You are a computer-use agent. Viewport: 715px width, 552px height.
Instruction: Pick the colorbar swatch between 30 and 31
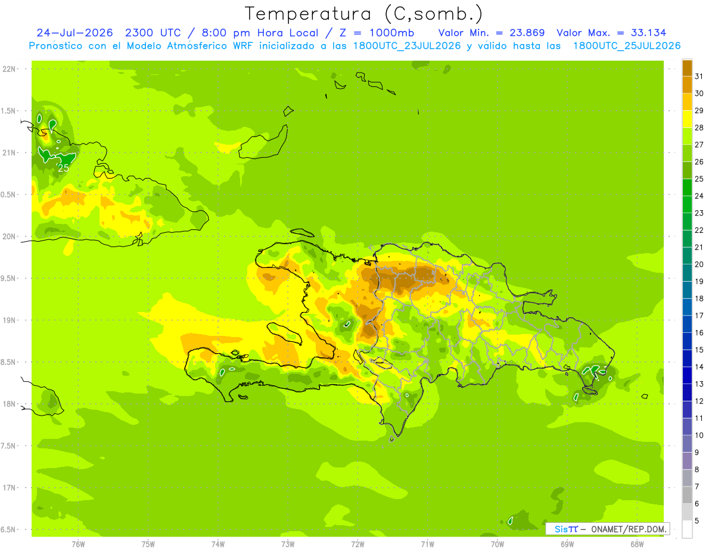click(687, 85)
